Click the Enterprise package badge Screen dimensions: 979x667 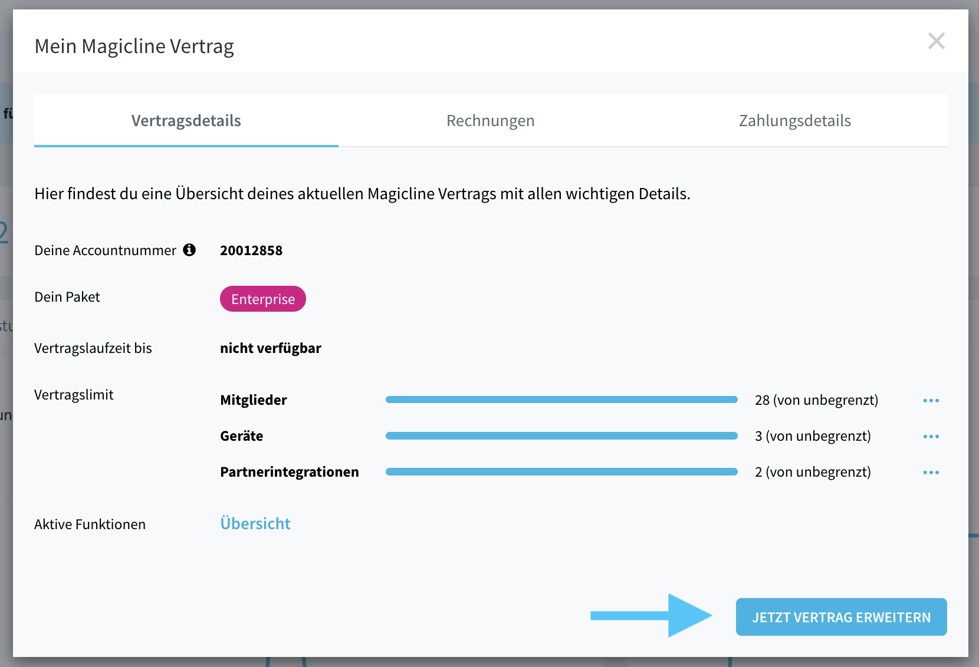pyautogui.click(x=263, y=299)
